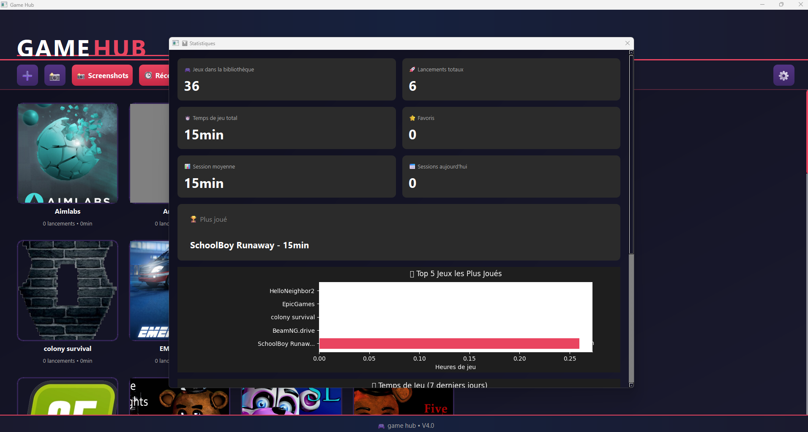The image size is (808, 432).
Task: Click the value '36' for library games
Action: [x=192, y=86]
